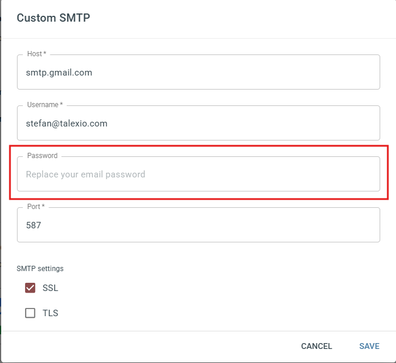Click the SMTP settings section heading
The height and width of the screenshot is (363, 396).
[x=40, y=269]
